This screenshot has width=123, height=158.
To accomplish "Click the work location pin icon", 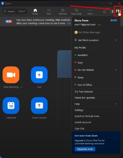I will tap(76, 40).
